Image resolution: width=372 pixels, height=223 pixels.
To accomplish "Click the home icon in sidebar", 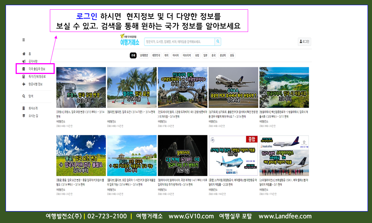I will point(24,54).
